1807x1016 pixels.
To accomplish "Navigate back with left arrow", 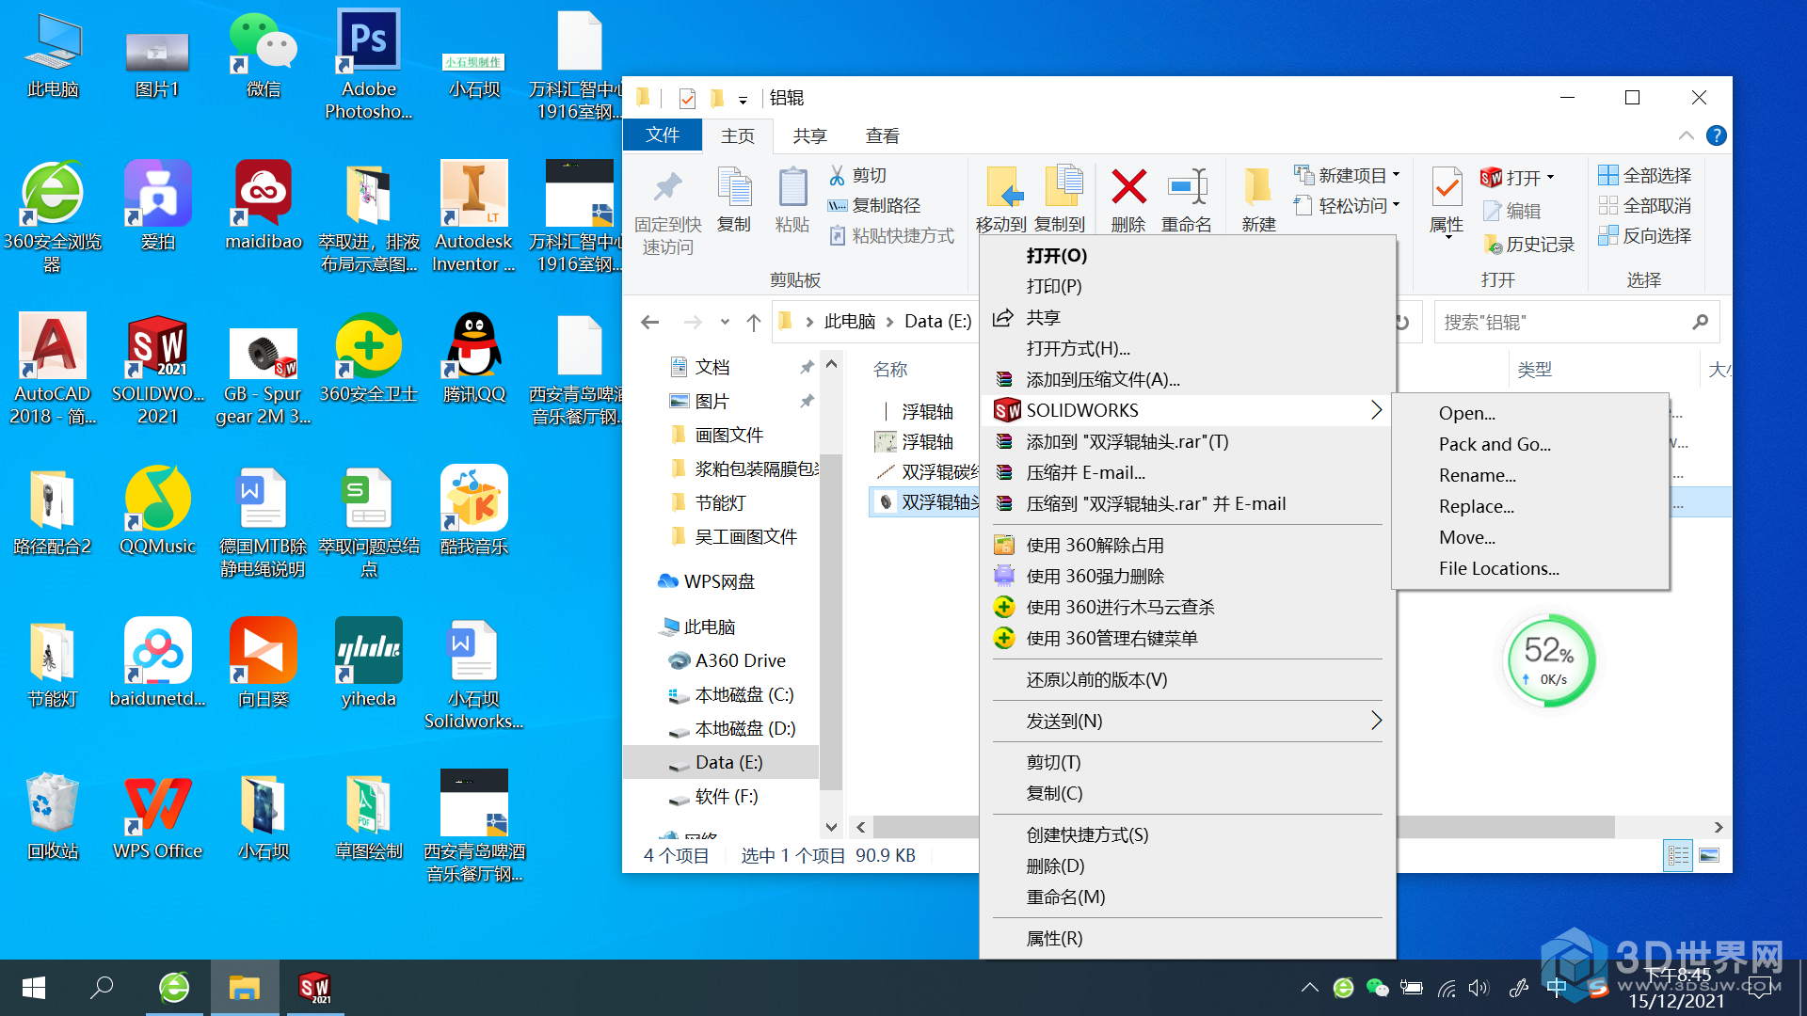I will pos(649,322).
